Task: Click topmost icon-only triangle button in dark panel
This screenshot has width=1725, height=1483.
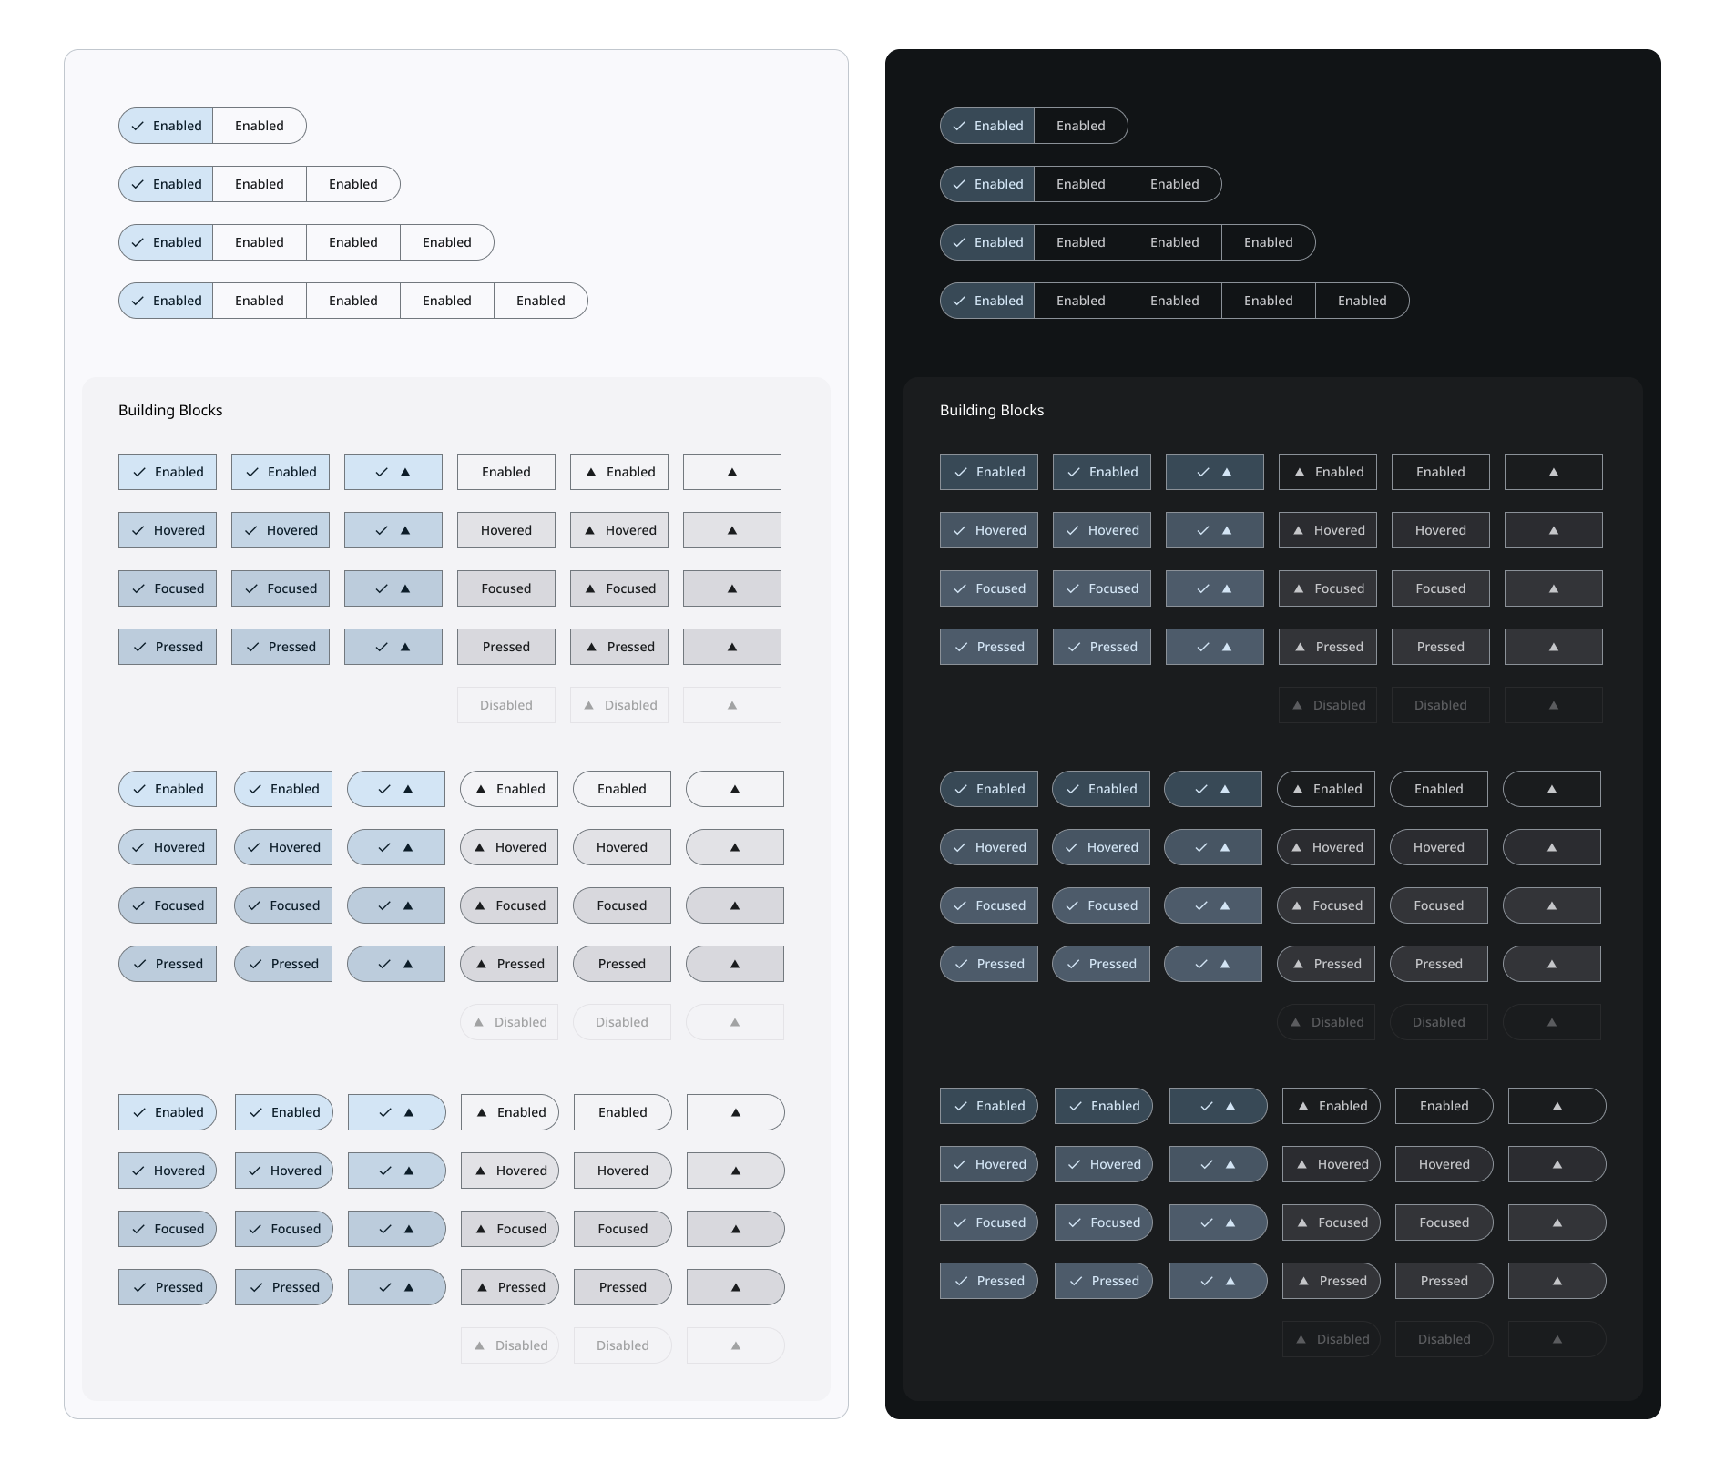Action: point(1553,472)
